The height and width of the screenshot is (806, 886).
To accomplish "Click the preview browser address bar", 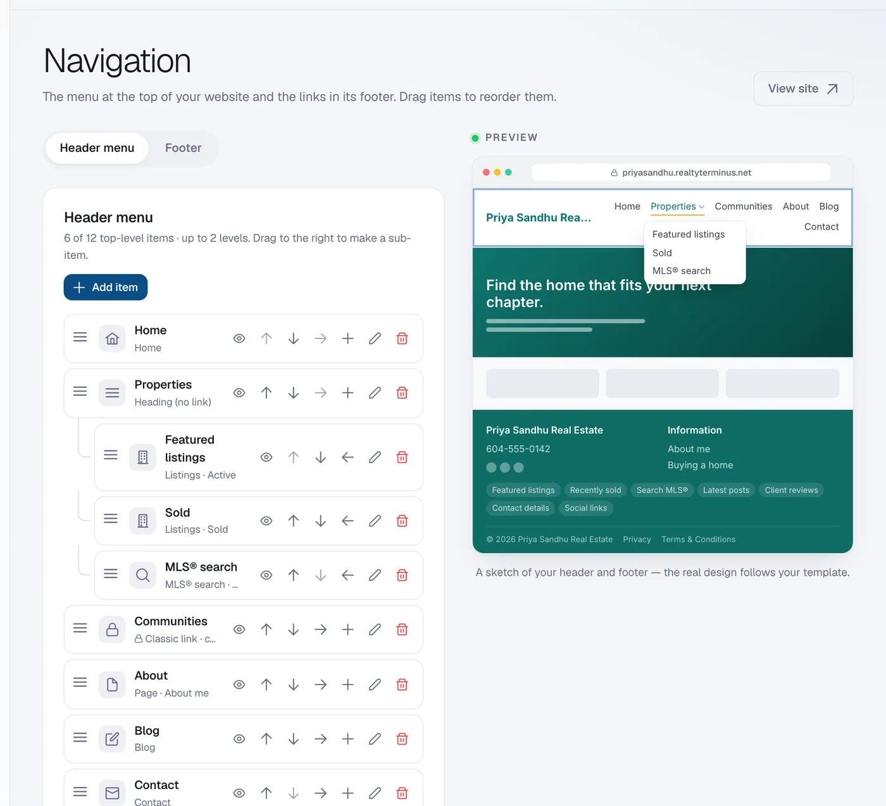I will [x=681, y=172].
